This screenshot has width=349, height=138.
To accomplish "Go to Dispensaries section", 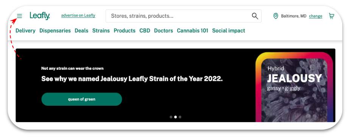I will tap(55, 31).
